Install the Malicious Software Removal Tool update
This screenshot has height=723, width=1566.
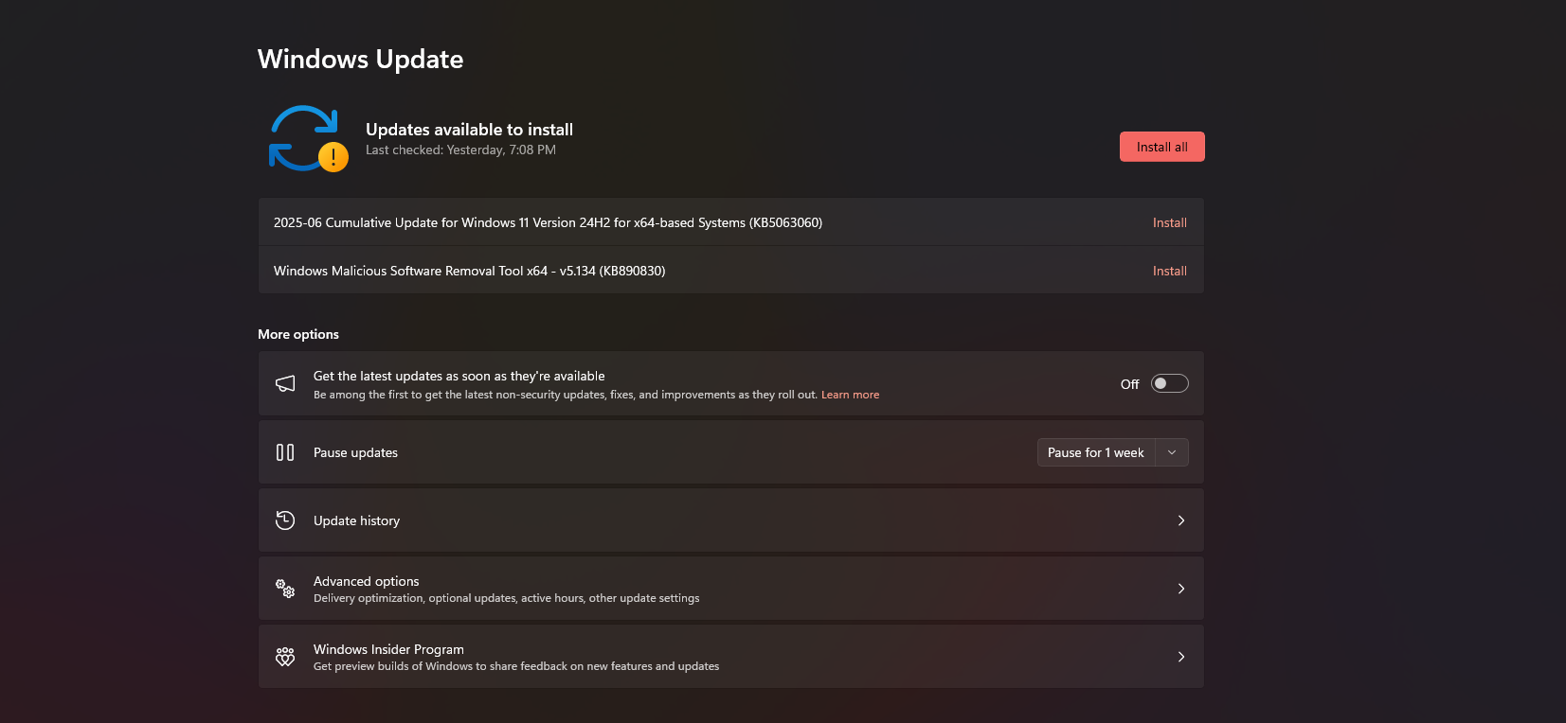[x=1169, y=271]
